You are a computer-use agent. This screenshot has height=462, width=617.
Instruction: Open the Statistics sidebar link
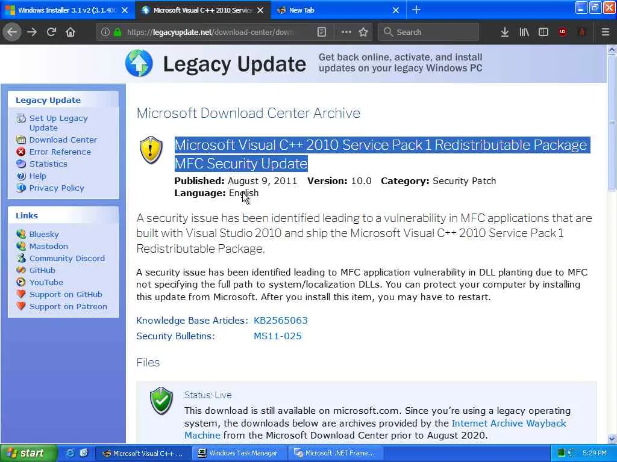[48, 164]
